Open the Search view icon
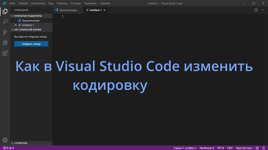Image resolution: width=268 pixels, height=150 pixels. point(5,22)
